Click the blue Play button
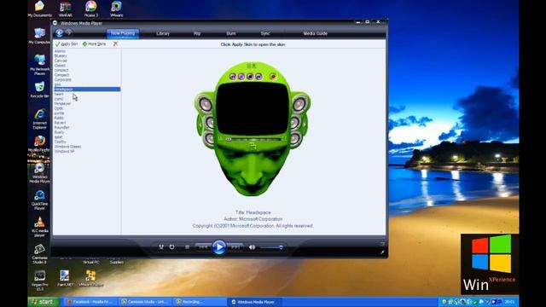The height and width of the screenshot is (307, 546). (x=219, y=247)
